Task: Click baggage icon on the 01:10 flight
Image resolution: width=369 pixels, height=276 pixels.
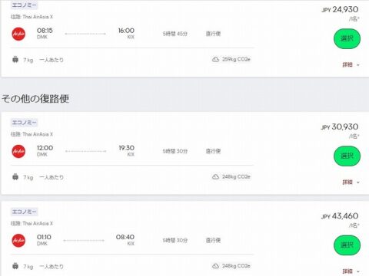Action: click(15, 266)
